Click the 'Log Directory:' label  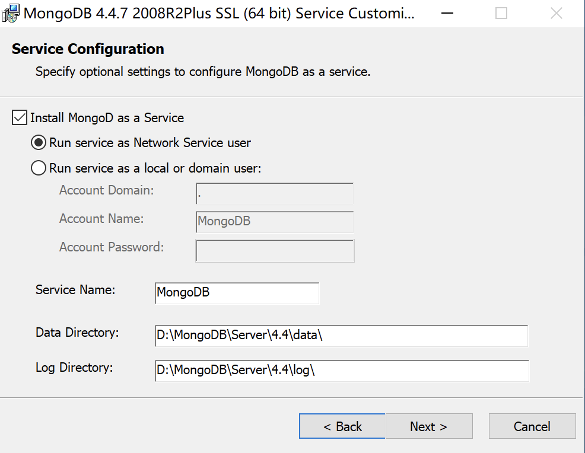click(x=74, y=368)
